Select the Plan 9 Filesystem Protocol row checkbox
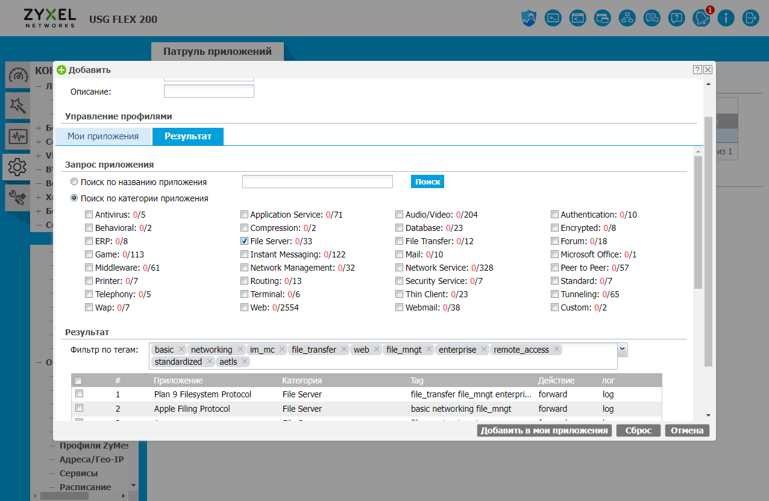The height and width of the screenshot is (501, 769). (x=79, y=394)
